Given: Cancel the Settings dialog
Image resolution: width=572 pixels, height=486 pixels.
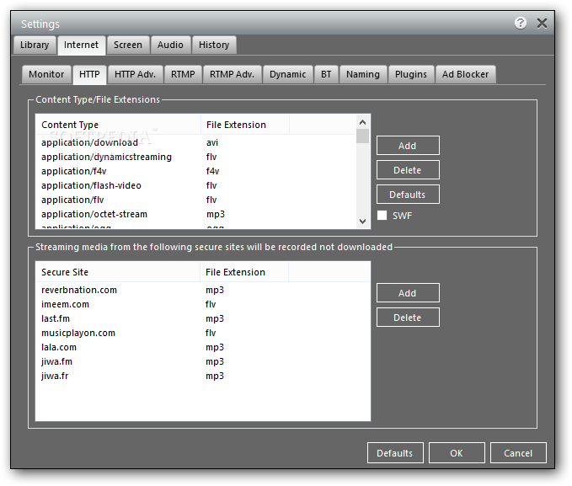Looking at the screenshot, I should tap(518, 453).
